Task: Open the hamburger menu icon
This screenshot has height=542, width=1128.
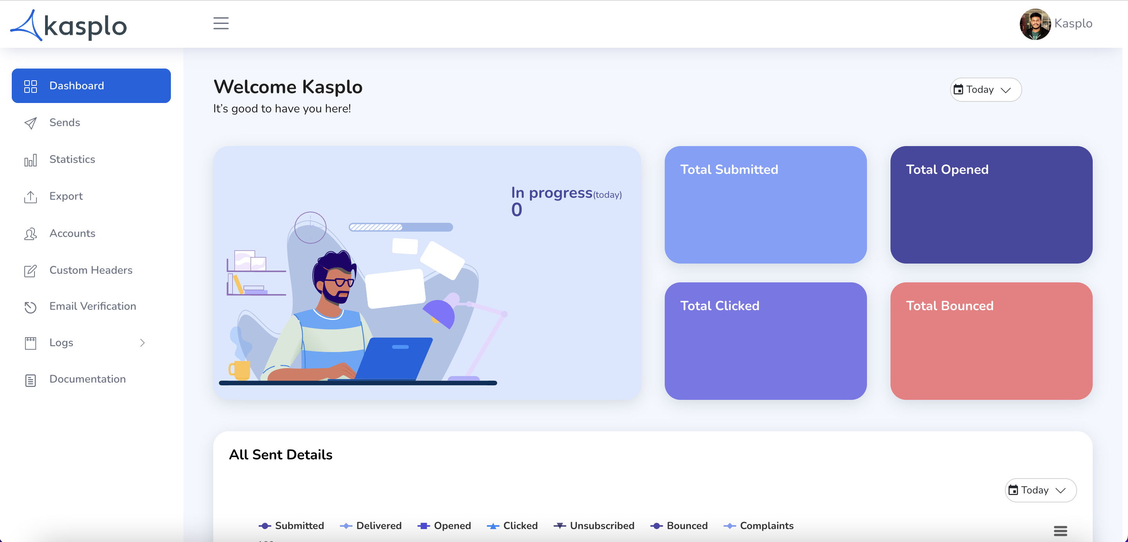Action: pyautogui.click(x=221, y=23)
